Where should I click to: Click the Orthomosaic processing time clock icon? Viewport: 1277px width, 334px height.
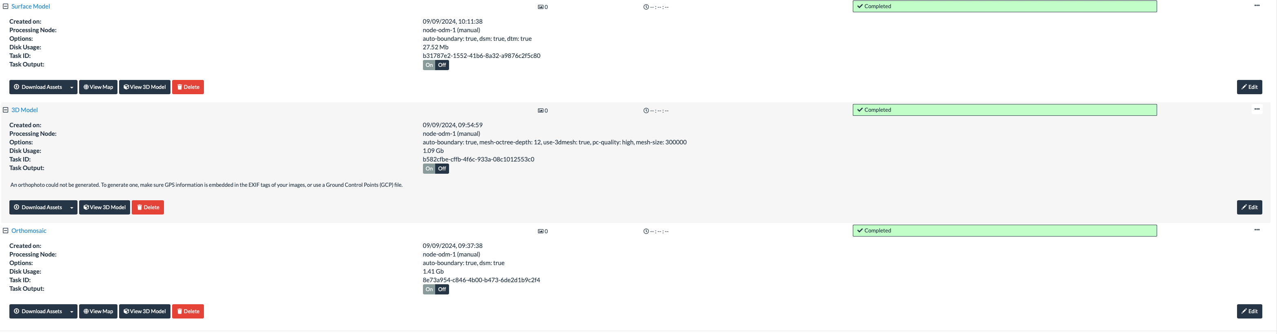(646, 231)
